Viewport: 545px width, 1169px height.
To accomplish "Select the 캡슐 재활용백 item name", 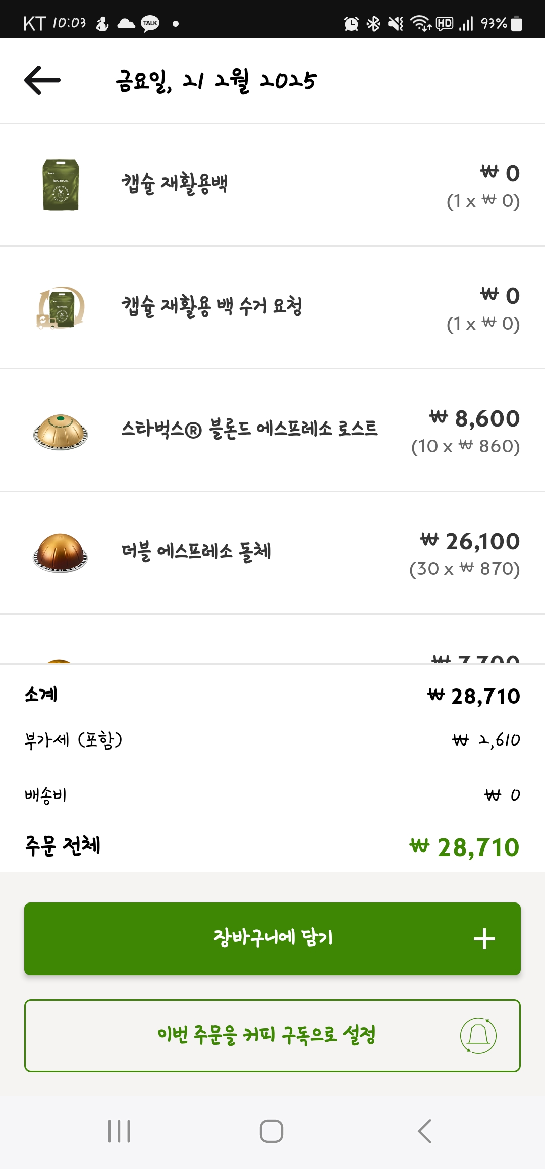I will (x=175, y=184).
